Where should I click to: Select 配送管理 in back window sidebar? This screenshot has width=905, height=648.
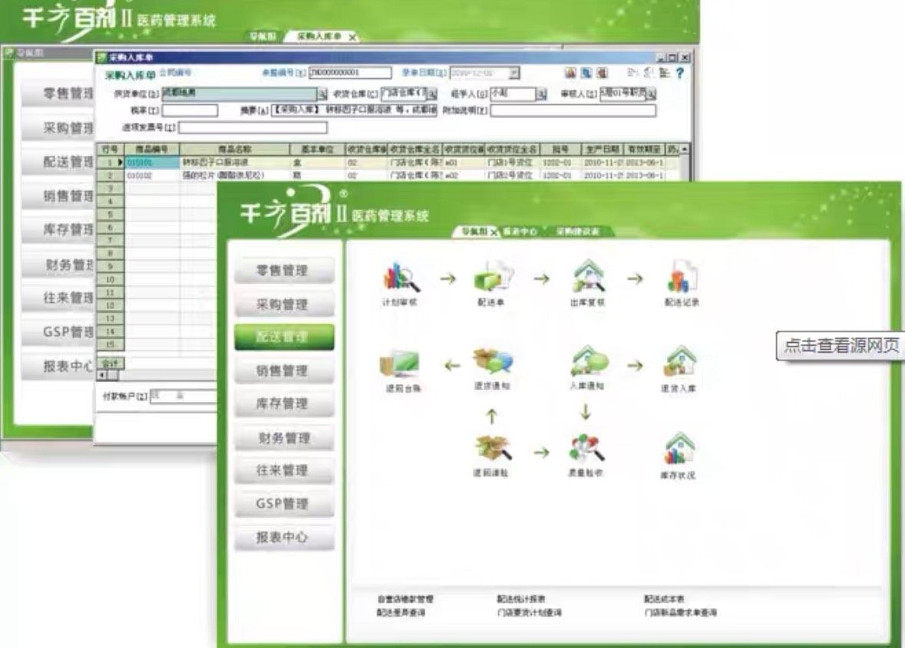click(x=58, y=162)
